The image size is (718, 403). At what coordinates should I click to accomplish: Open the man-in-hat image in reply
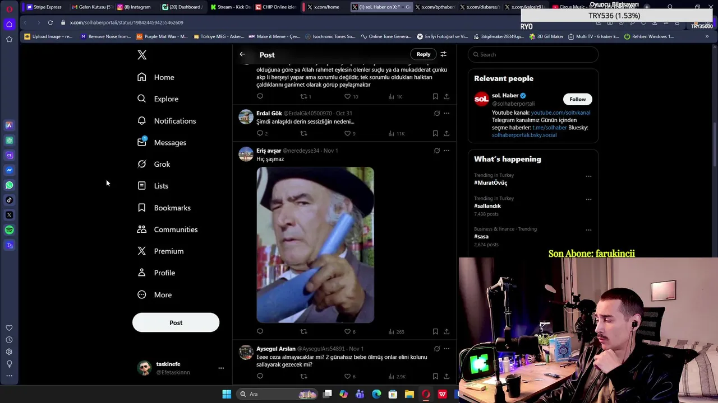(x=315, y=245)
